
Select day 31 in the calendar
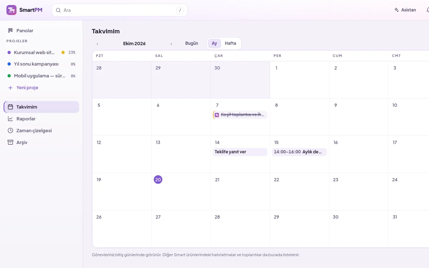[395, 217]
